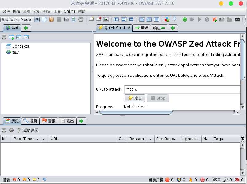Click the Session Properties icon

(74, 19)
